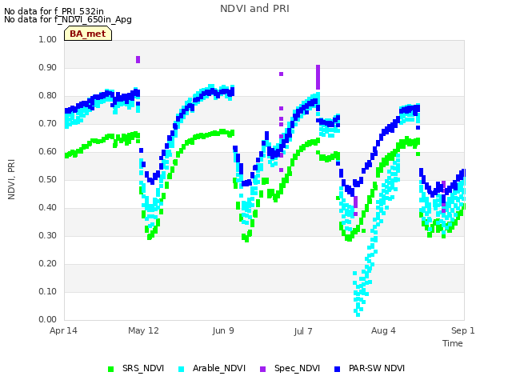Click the 0.70 y-axis tick label
The height and width of the screenshot is (384, 512).
pos(48,124)
